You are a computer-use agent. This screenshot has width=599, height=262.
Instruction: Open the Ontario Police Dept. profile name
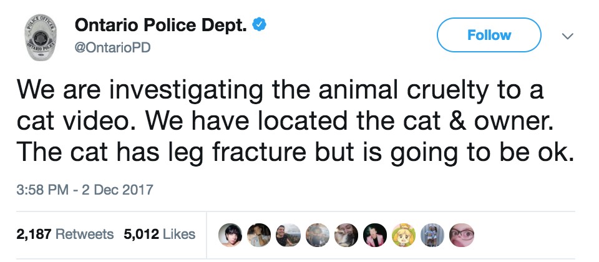pos(161,26)
